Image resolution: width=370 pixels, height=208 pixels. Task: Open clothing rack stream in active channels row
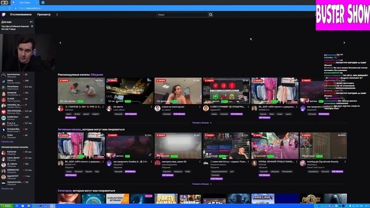pyautogui.click(x=81, y=146)
